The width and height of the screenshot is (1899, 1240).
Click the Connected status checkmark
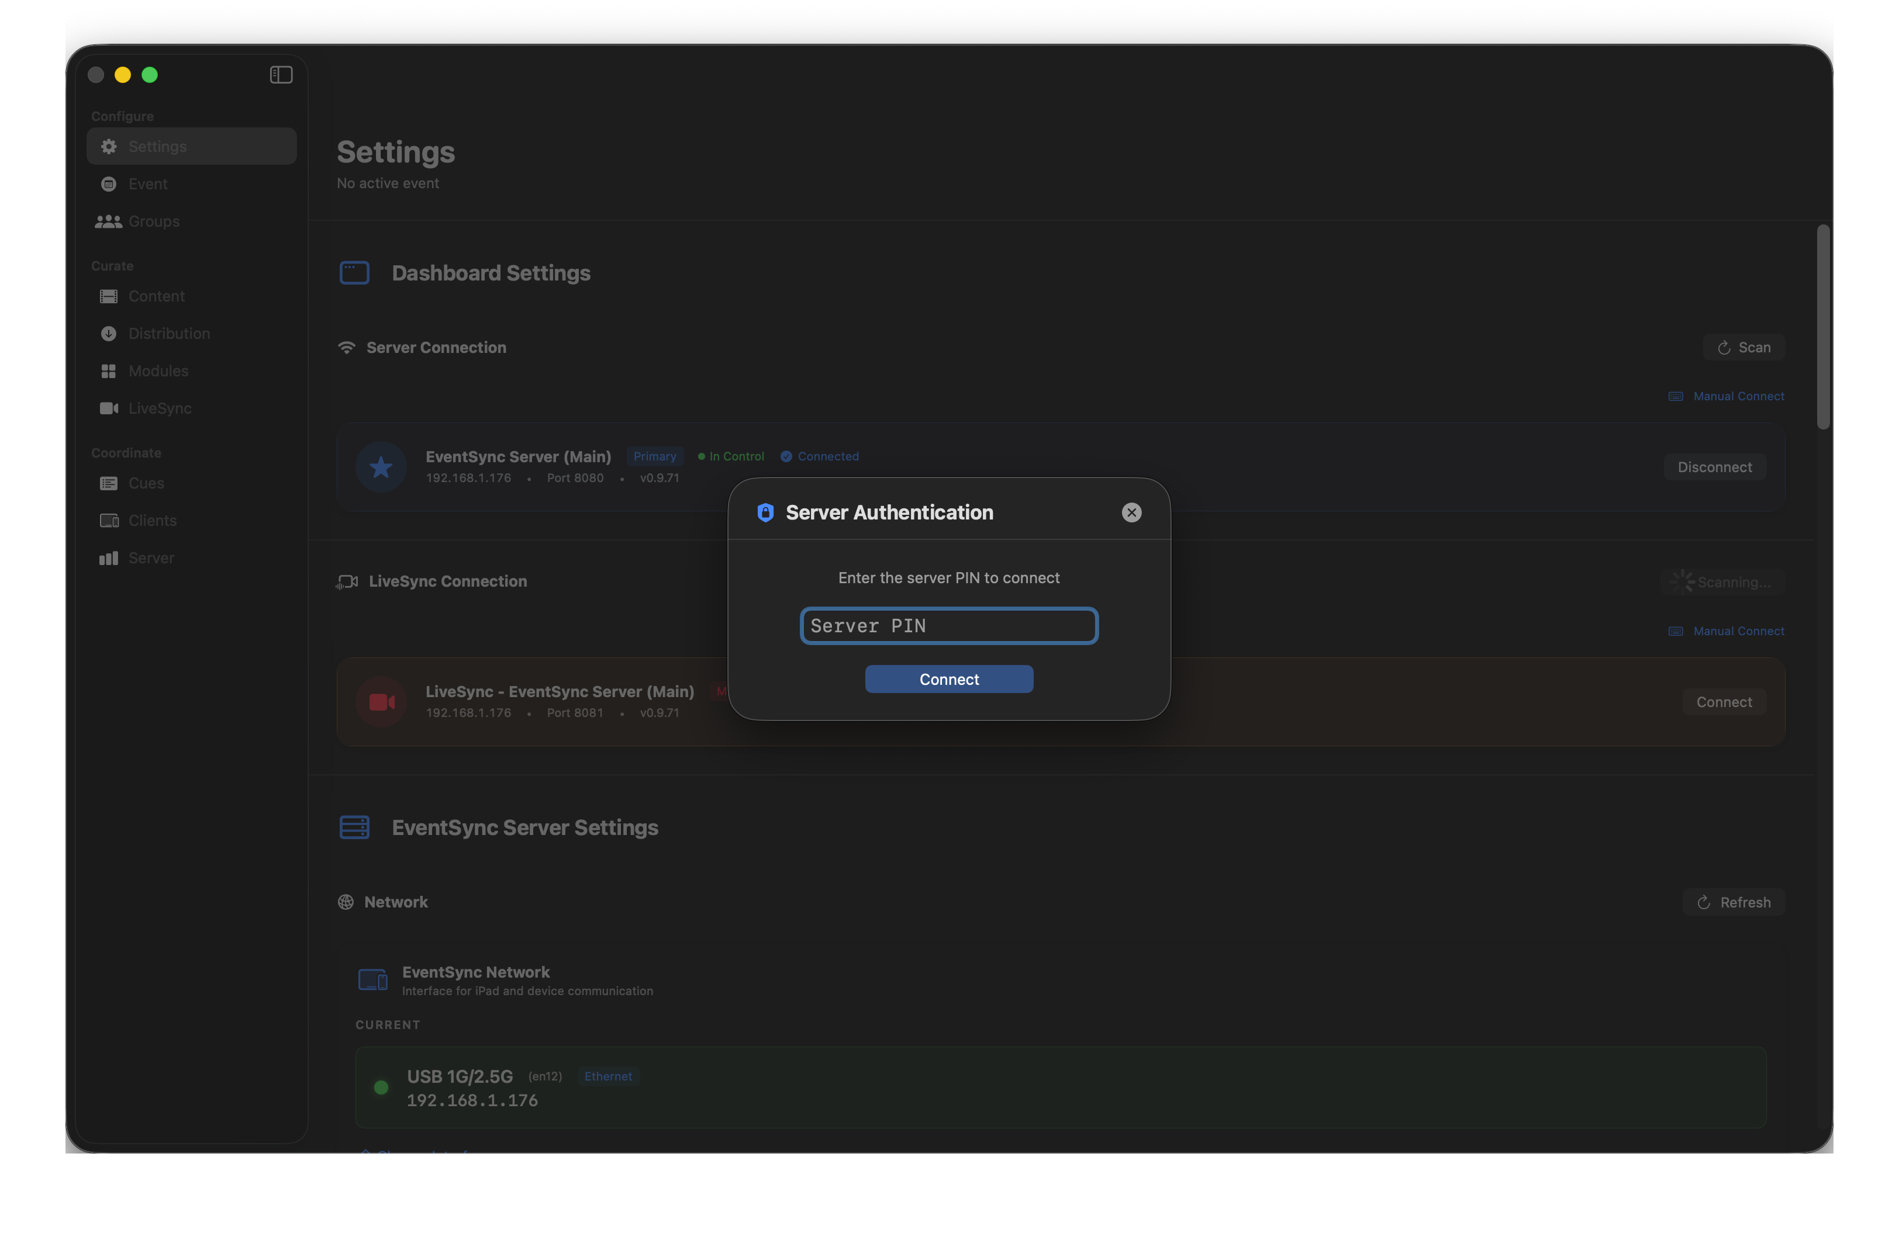tap(786, 456)
